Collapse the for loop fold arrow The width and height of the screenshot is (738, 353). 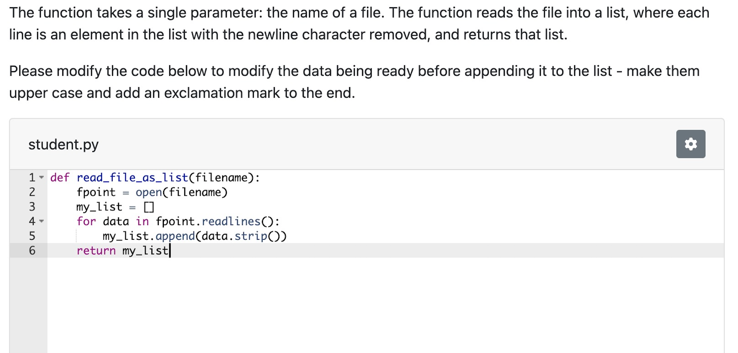pyautogui.click(x=41, y=221)
